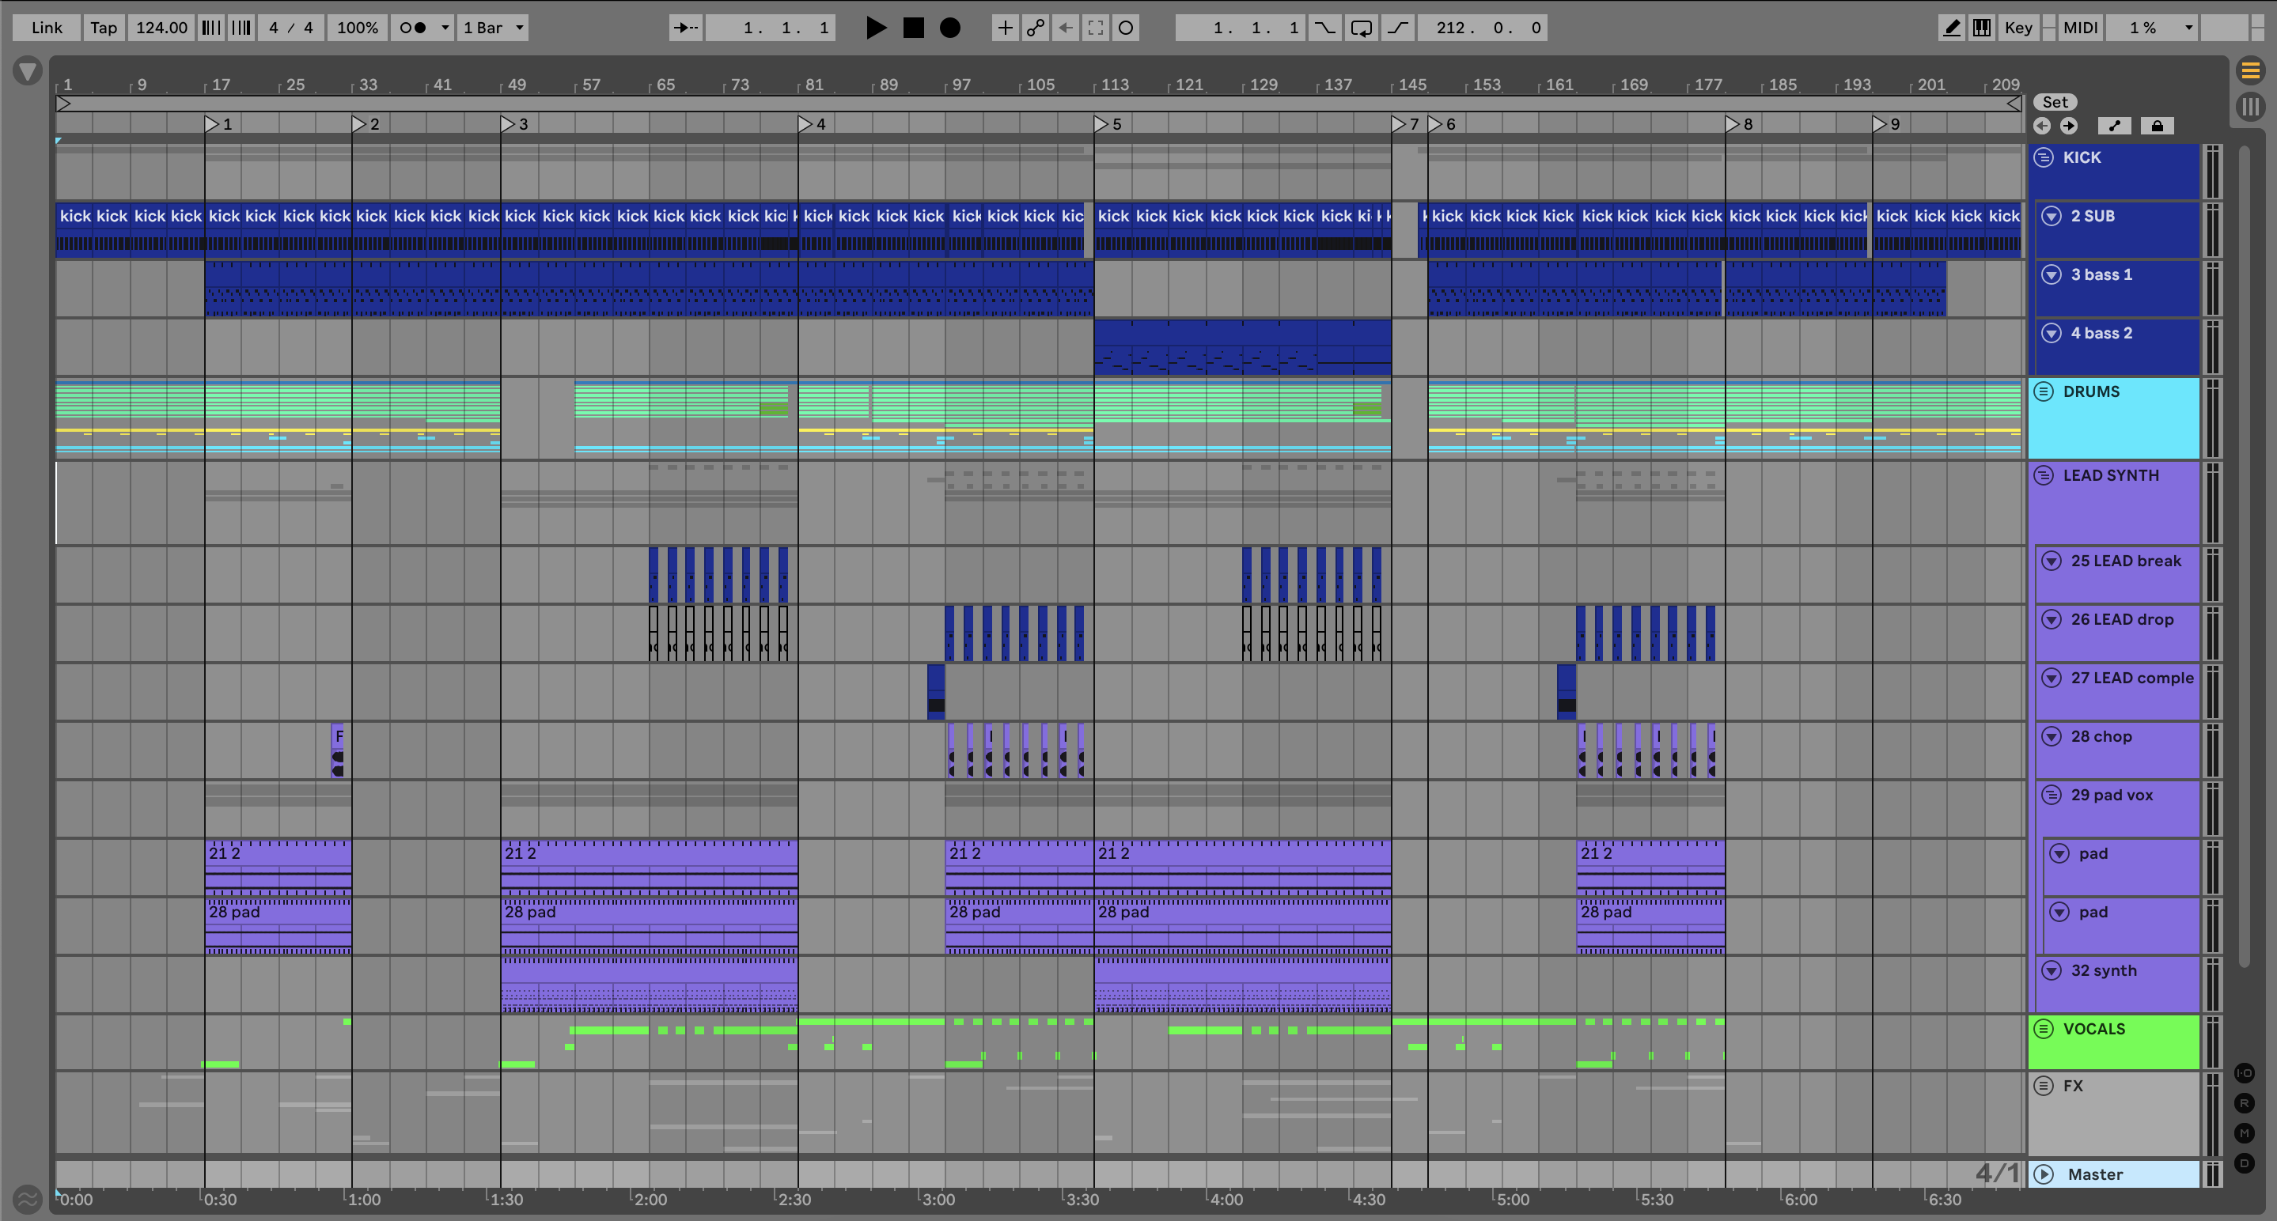The width and height of the screenshot is (2277, 1221).
Task: Toggle the Returns section R button
Action: tap(2245, 1103)
